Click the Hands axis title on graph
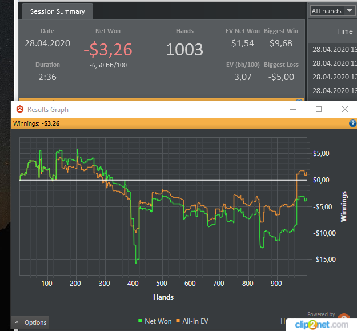357x331 pixels. (x=163, y=297)
